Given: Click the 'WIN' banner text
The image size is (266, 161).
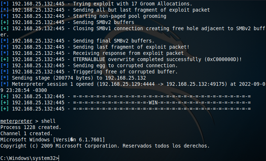Looking at the screenshot, I should [153, 103].
